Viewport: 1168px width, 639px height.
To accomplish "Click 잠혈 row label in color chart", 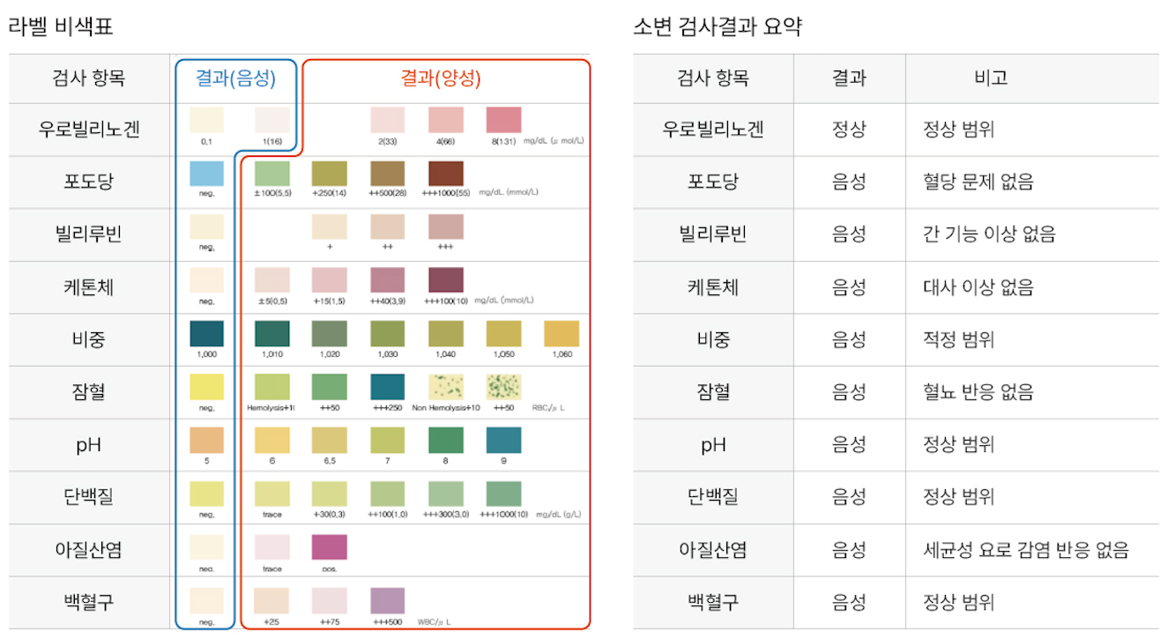I will 89,392.
